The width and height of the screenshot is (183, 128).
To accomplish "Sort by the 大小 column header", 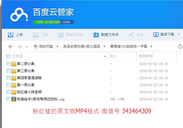I will coord(113,56).
